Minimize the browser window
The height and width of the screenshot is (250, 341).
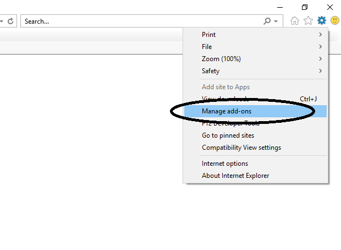click(x=280, y=7)
